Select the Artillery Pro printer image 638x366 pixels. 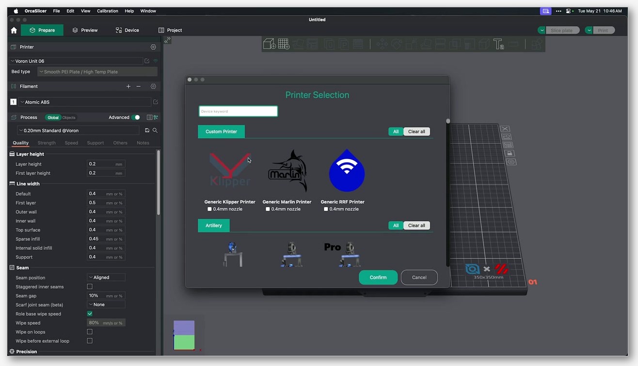point(343,254)
